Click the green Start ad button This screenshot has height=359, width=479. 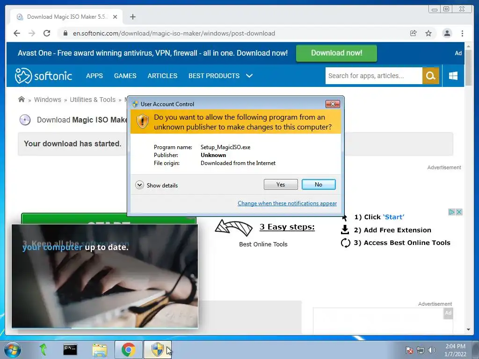109,219
